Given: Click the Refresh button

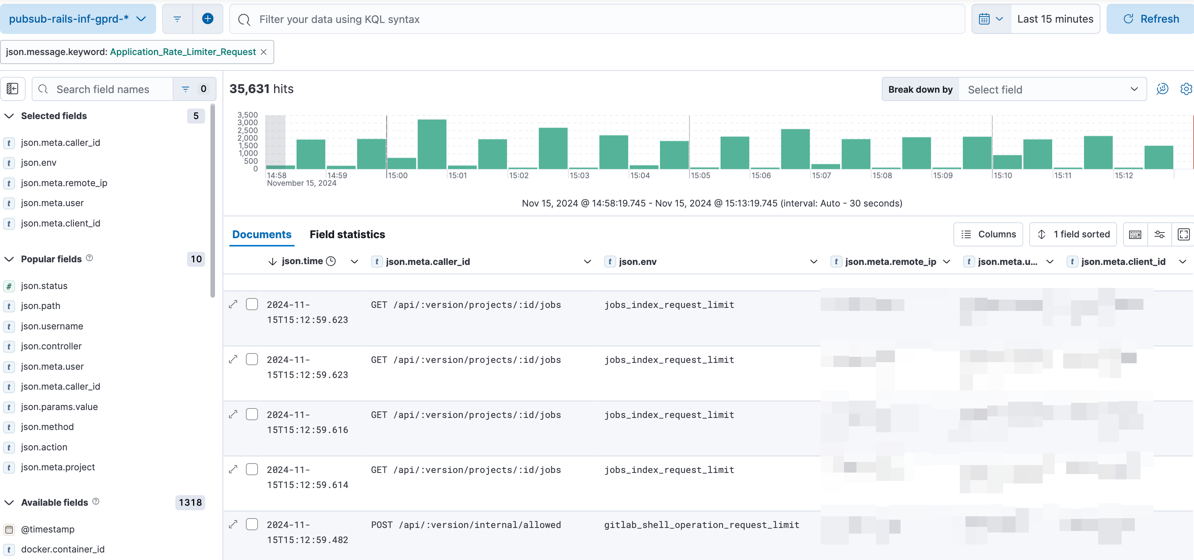Looking at the screenshot, I should [1150, 19].
